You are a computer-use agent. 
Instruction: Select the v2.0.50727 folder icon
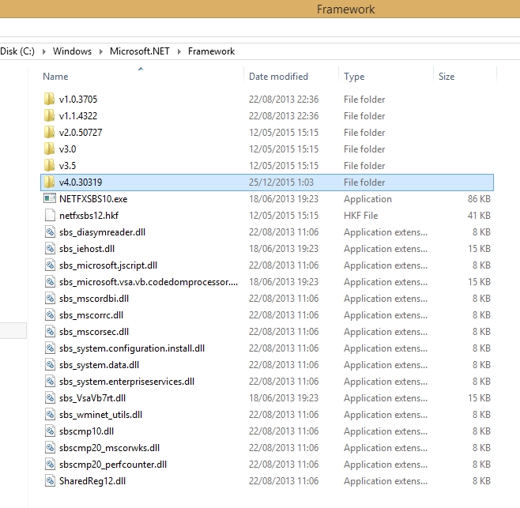50,132
